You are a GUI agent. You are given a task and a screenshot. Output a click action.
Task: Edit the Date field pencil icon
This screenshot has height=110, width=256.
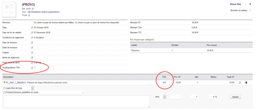point(32,27)
